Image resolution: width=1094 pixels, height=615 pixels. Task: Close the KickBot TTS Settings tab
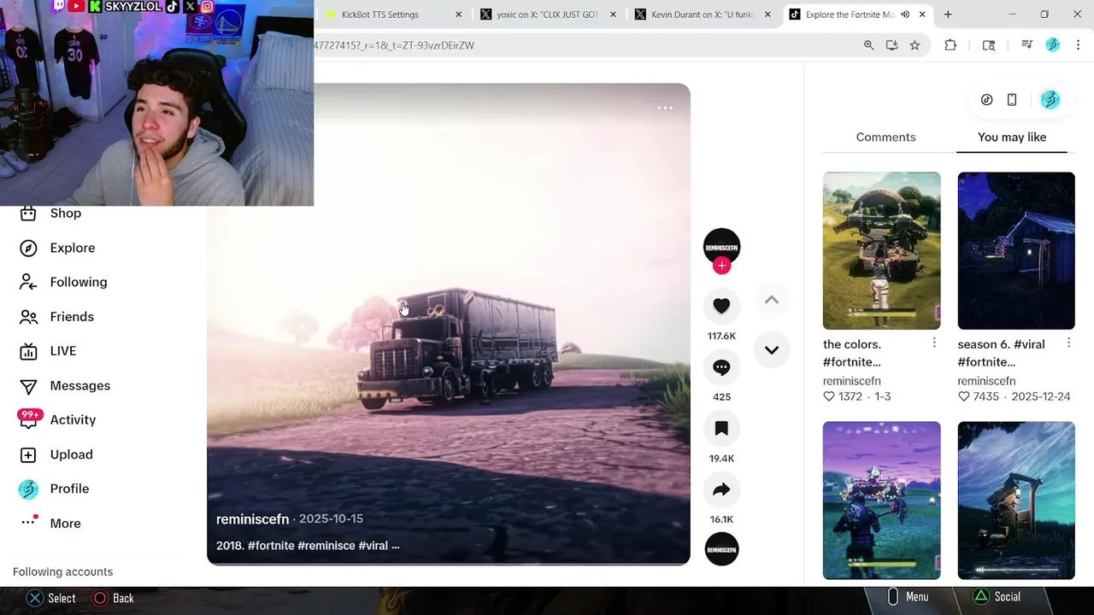coord(458,15)
